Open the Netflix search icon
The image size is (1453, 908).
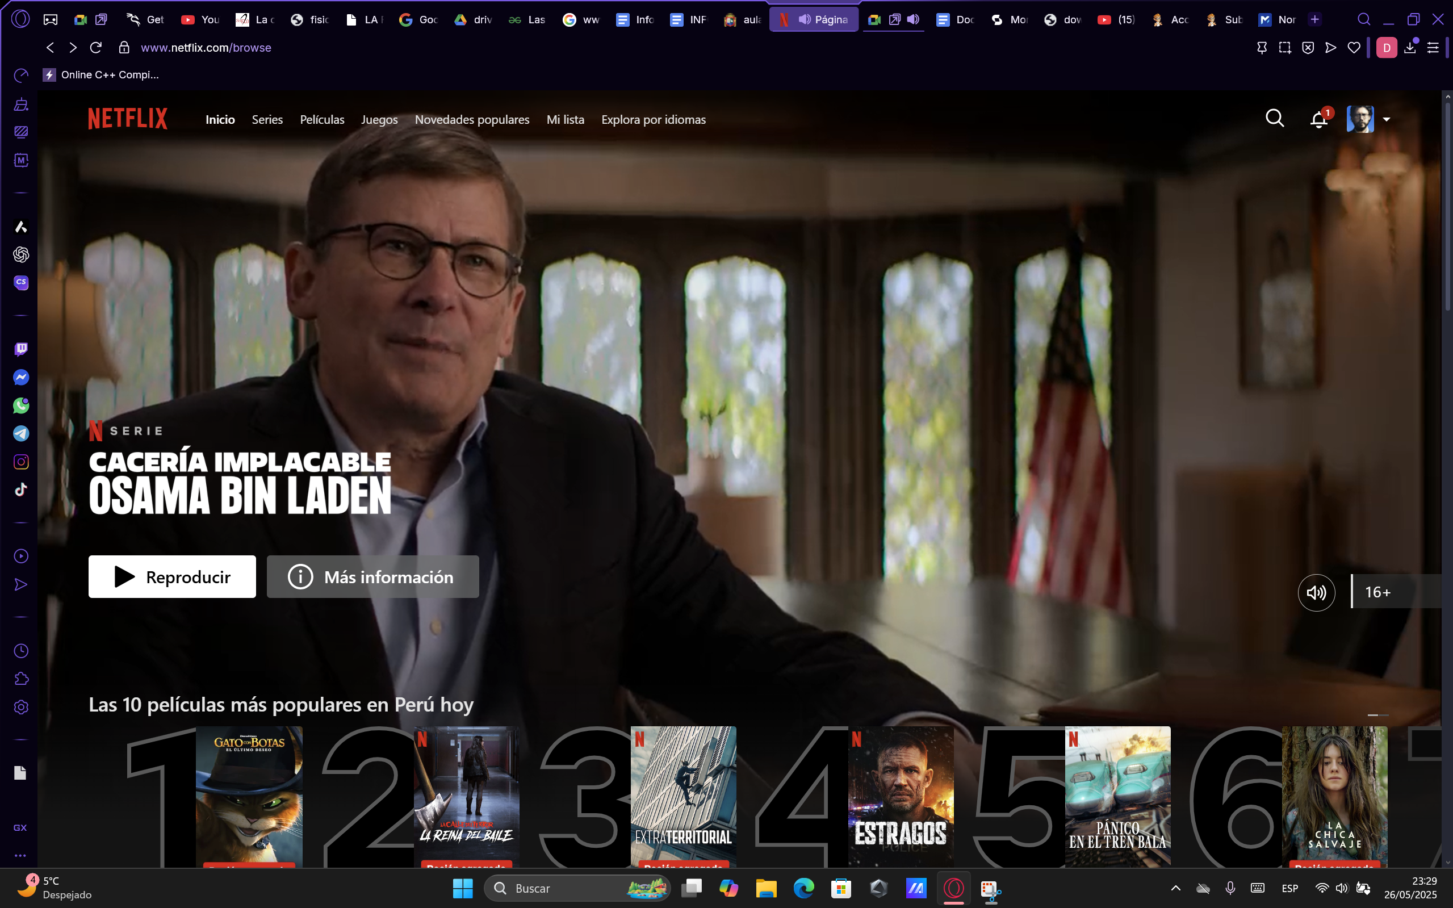pos(1274,118)
